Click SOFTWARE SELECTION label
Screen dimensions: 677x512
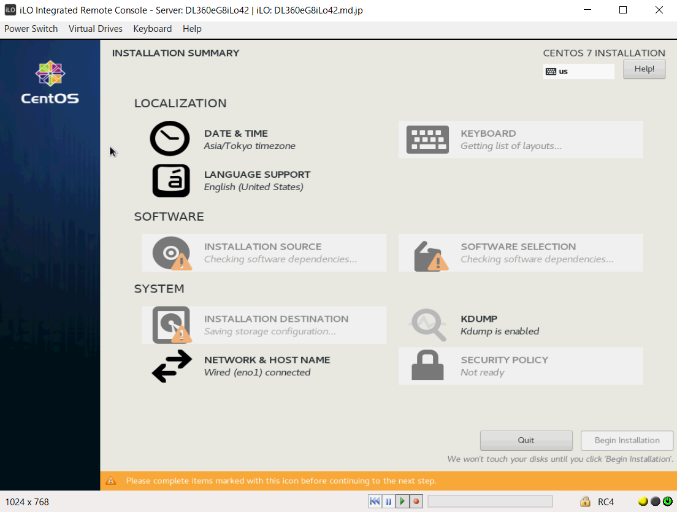click(518, 247)
